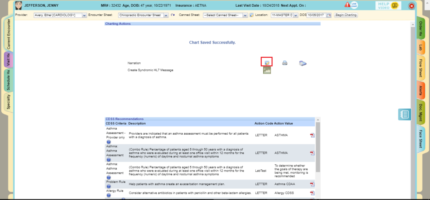Image resolution: width=430 pixels, height=200 pixels.
Task: Click the printer icon beside Narration
Action: [285, 63]
